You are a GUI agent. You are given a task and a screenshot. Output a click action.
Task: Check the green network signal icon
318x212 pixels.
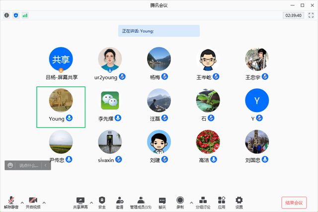(25, 15)
